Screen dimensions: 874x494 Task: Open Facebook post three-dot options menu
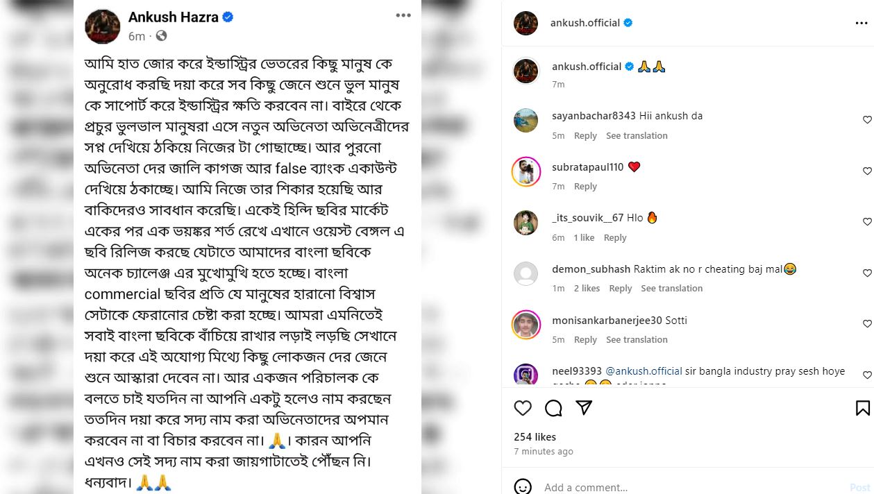[x=403, y=15]
